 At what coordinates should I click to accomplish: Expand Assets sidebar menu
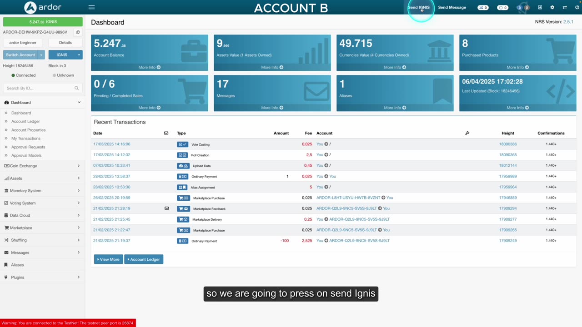[43, 178]
